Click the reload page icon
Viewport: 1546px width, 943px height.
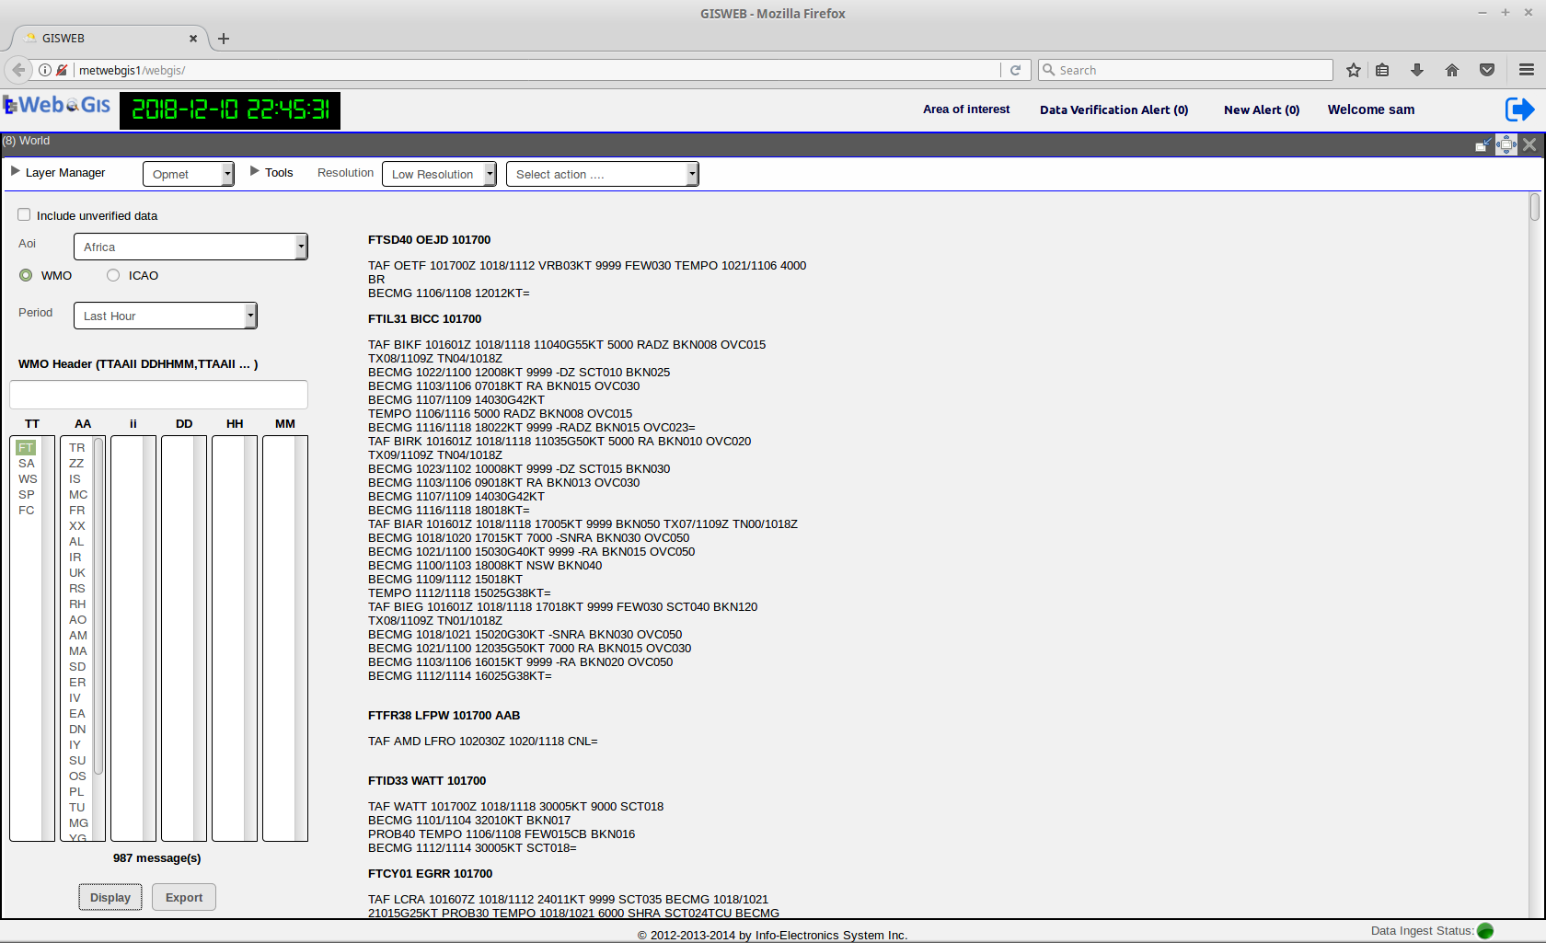click(x=1015, y=70)
